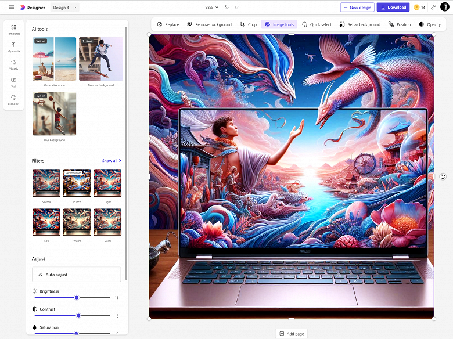The image size is (453, 339).
Task: Click the undo arrow icon
Action: click(x=227, y=7)
